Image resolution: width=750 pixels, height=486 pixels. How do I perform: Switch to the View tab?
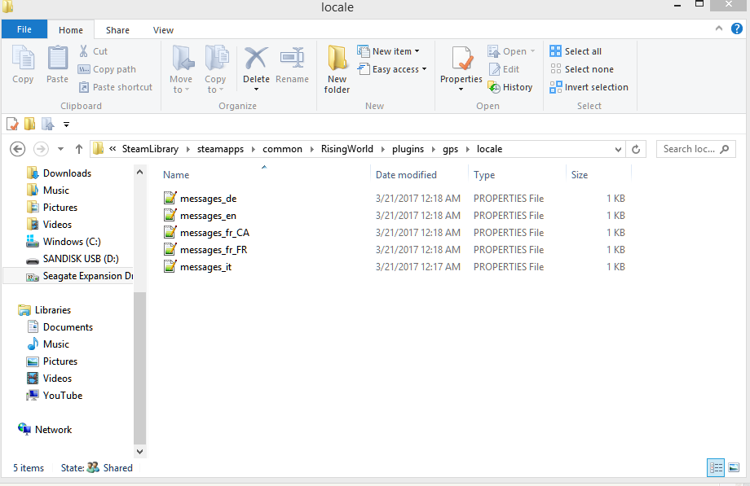(163, 30)
